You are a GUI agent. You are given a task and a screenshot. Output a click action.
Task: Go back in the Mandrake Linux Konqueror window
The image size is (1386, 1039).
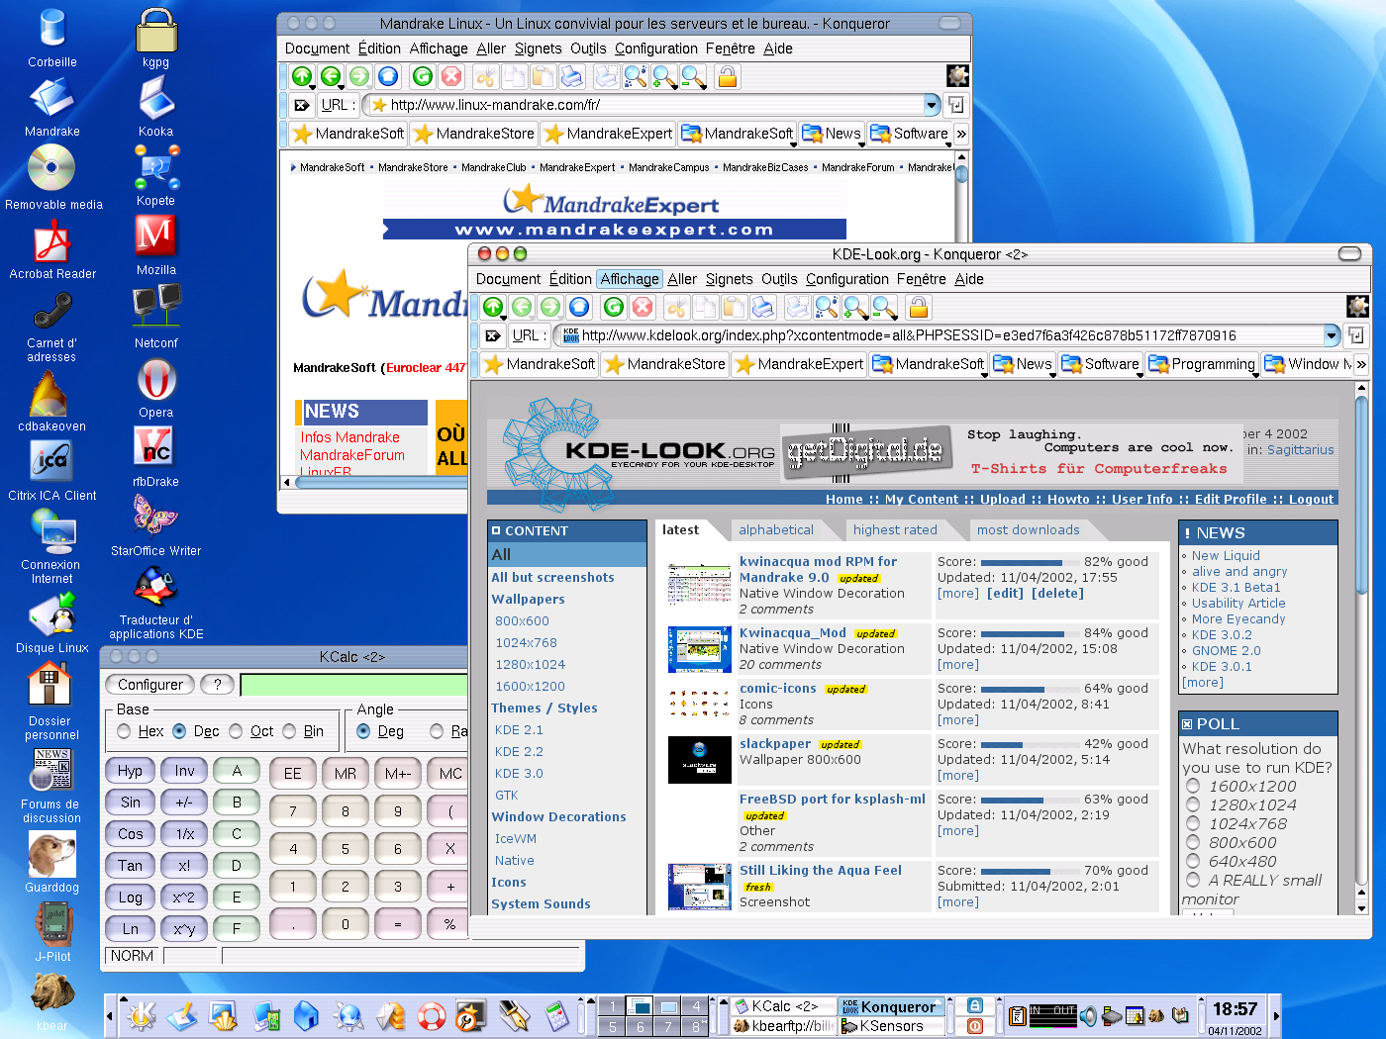coord(331,76)
